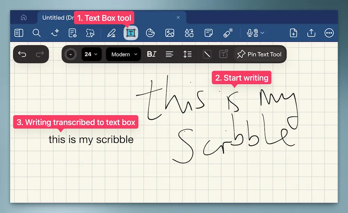Open the Image insertion tool
The image size is (348, 213).
coord(169,33)
